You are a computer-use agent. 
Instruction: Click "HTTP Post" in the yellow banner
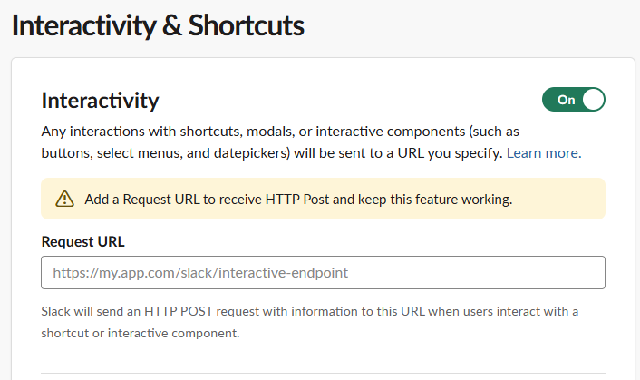[x=297, y=200]
